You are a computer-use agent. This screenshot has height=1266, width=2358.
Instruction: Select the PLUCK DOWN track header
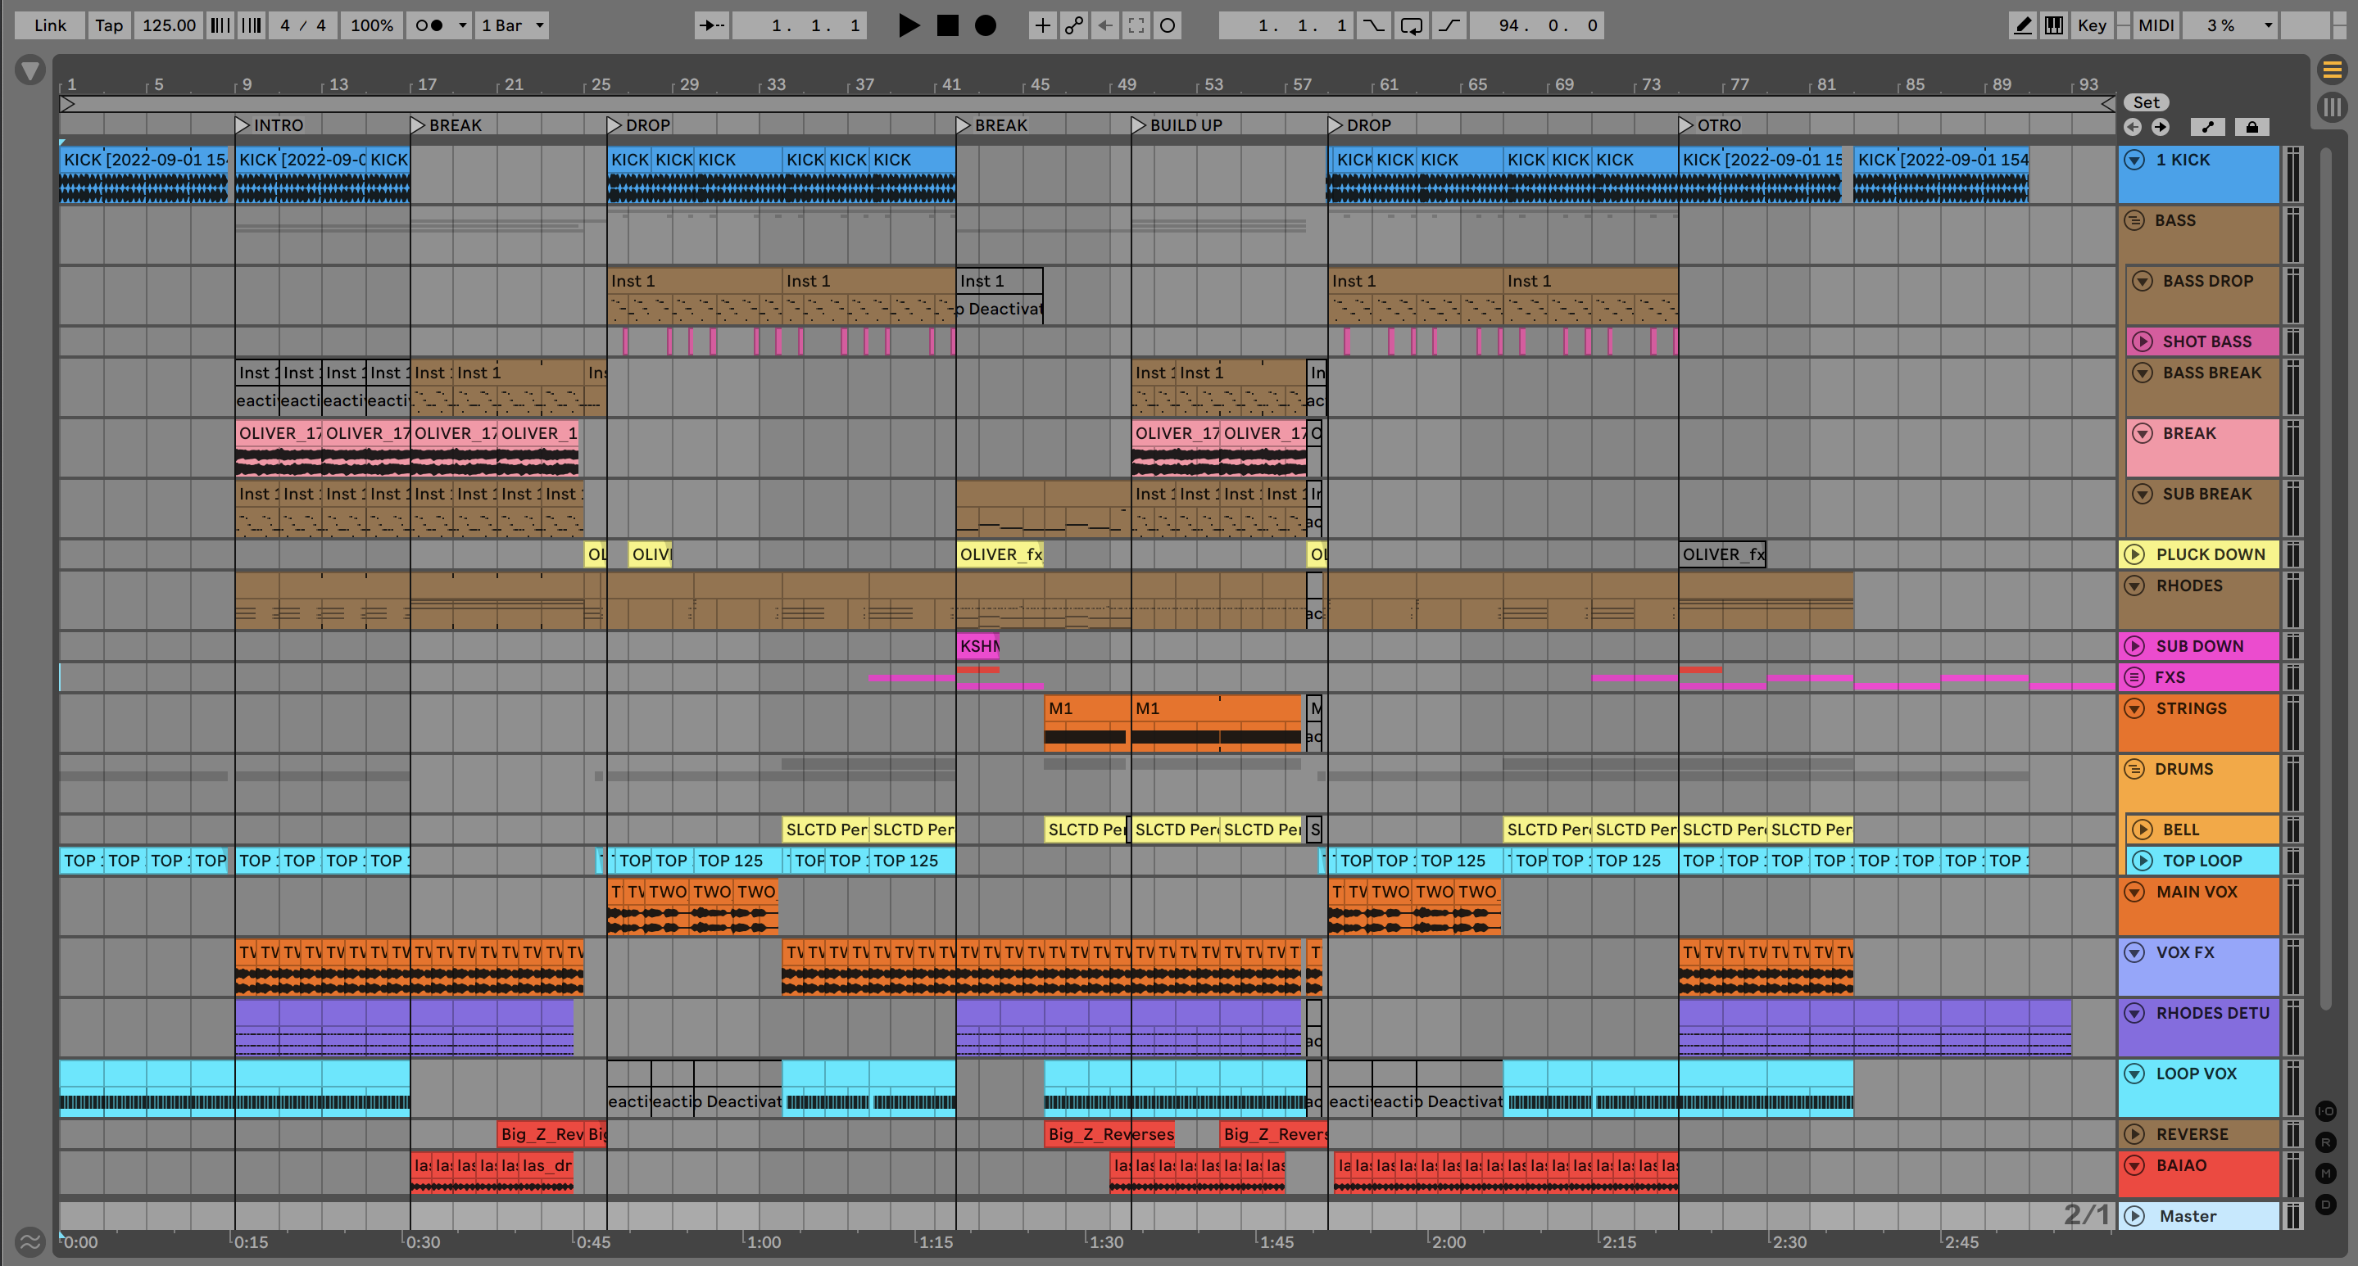tap(2210, 554)
